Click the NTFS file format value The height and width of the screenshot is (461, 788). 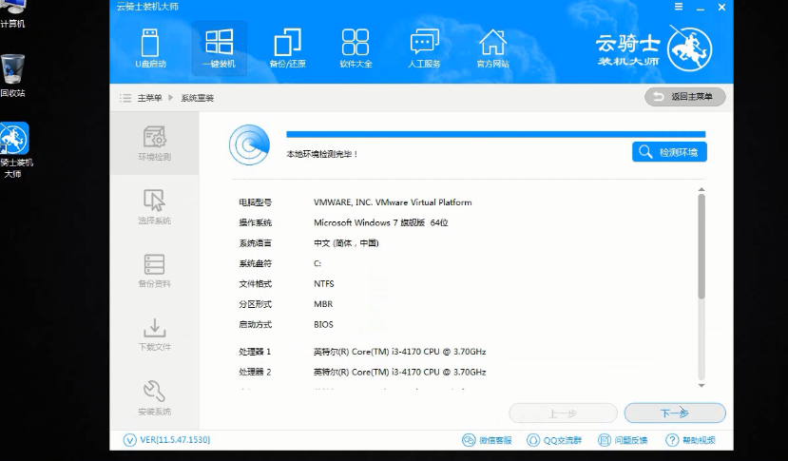click(323, 284)
